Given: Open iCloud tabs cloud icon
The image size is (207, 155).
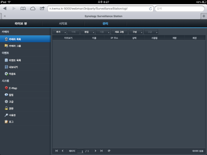Looking at the screenshot, I should click(33, 9).
